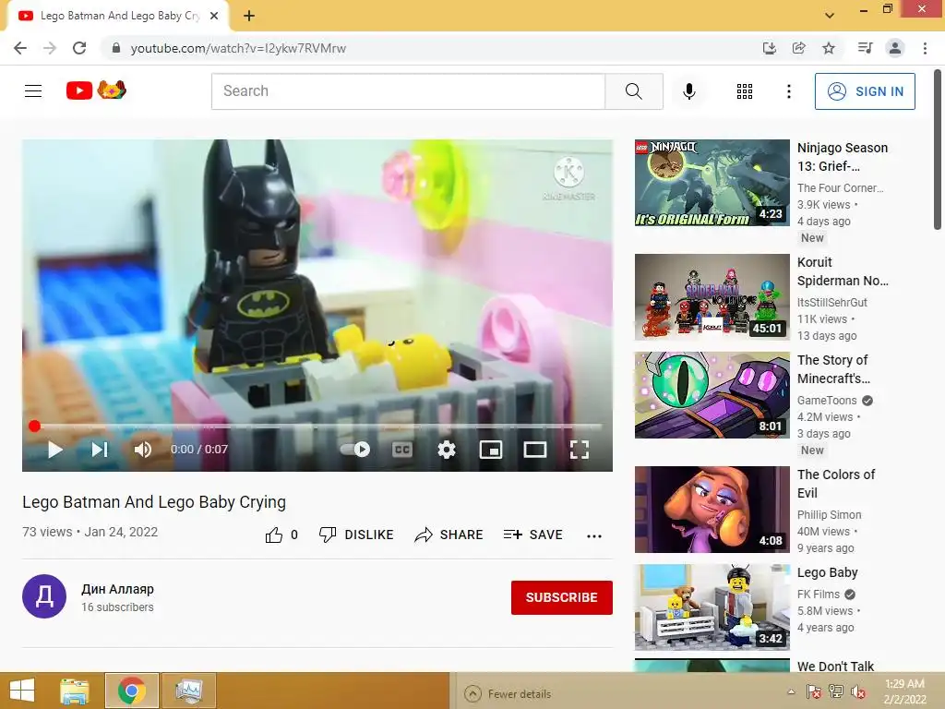This screenshot has height=709, width=945.
Task: Play the Lego Batman video
Action: coord(54,450)
